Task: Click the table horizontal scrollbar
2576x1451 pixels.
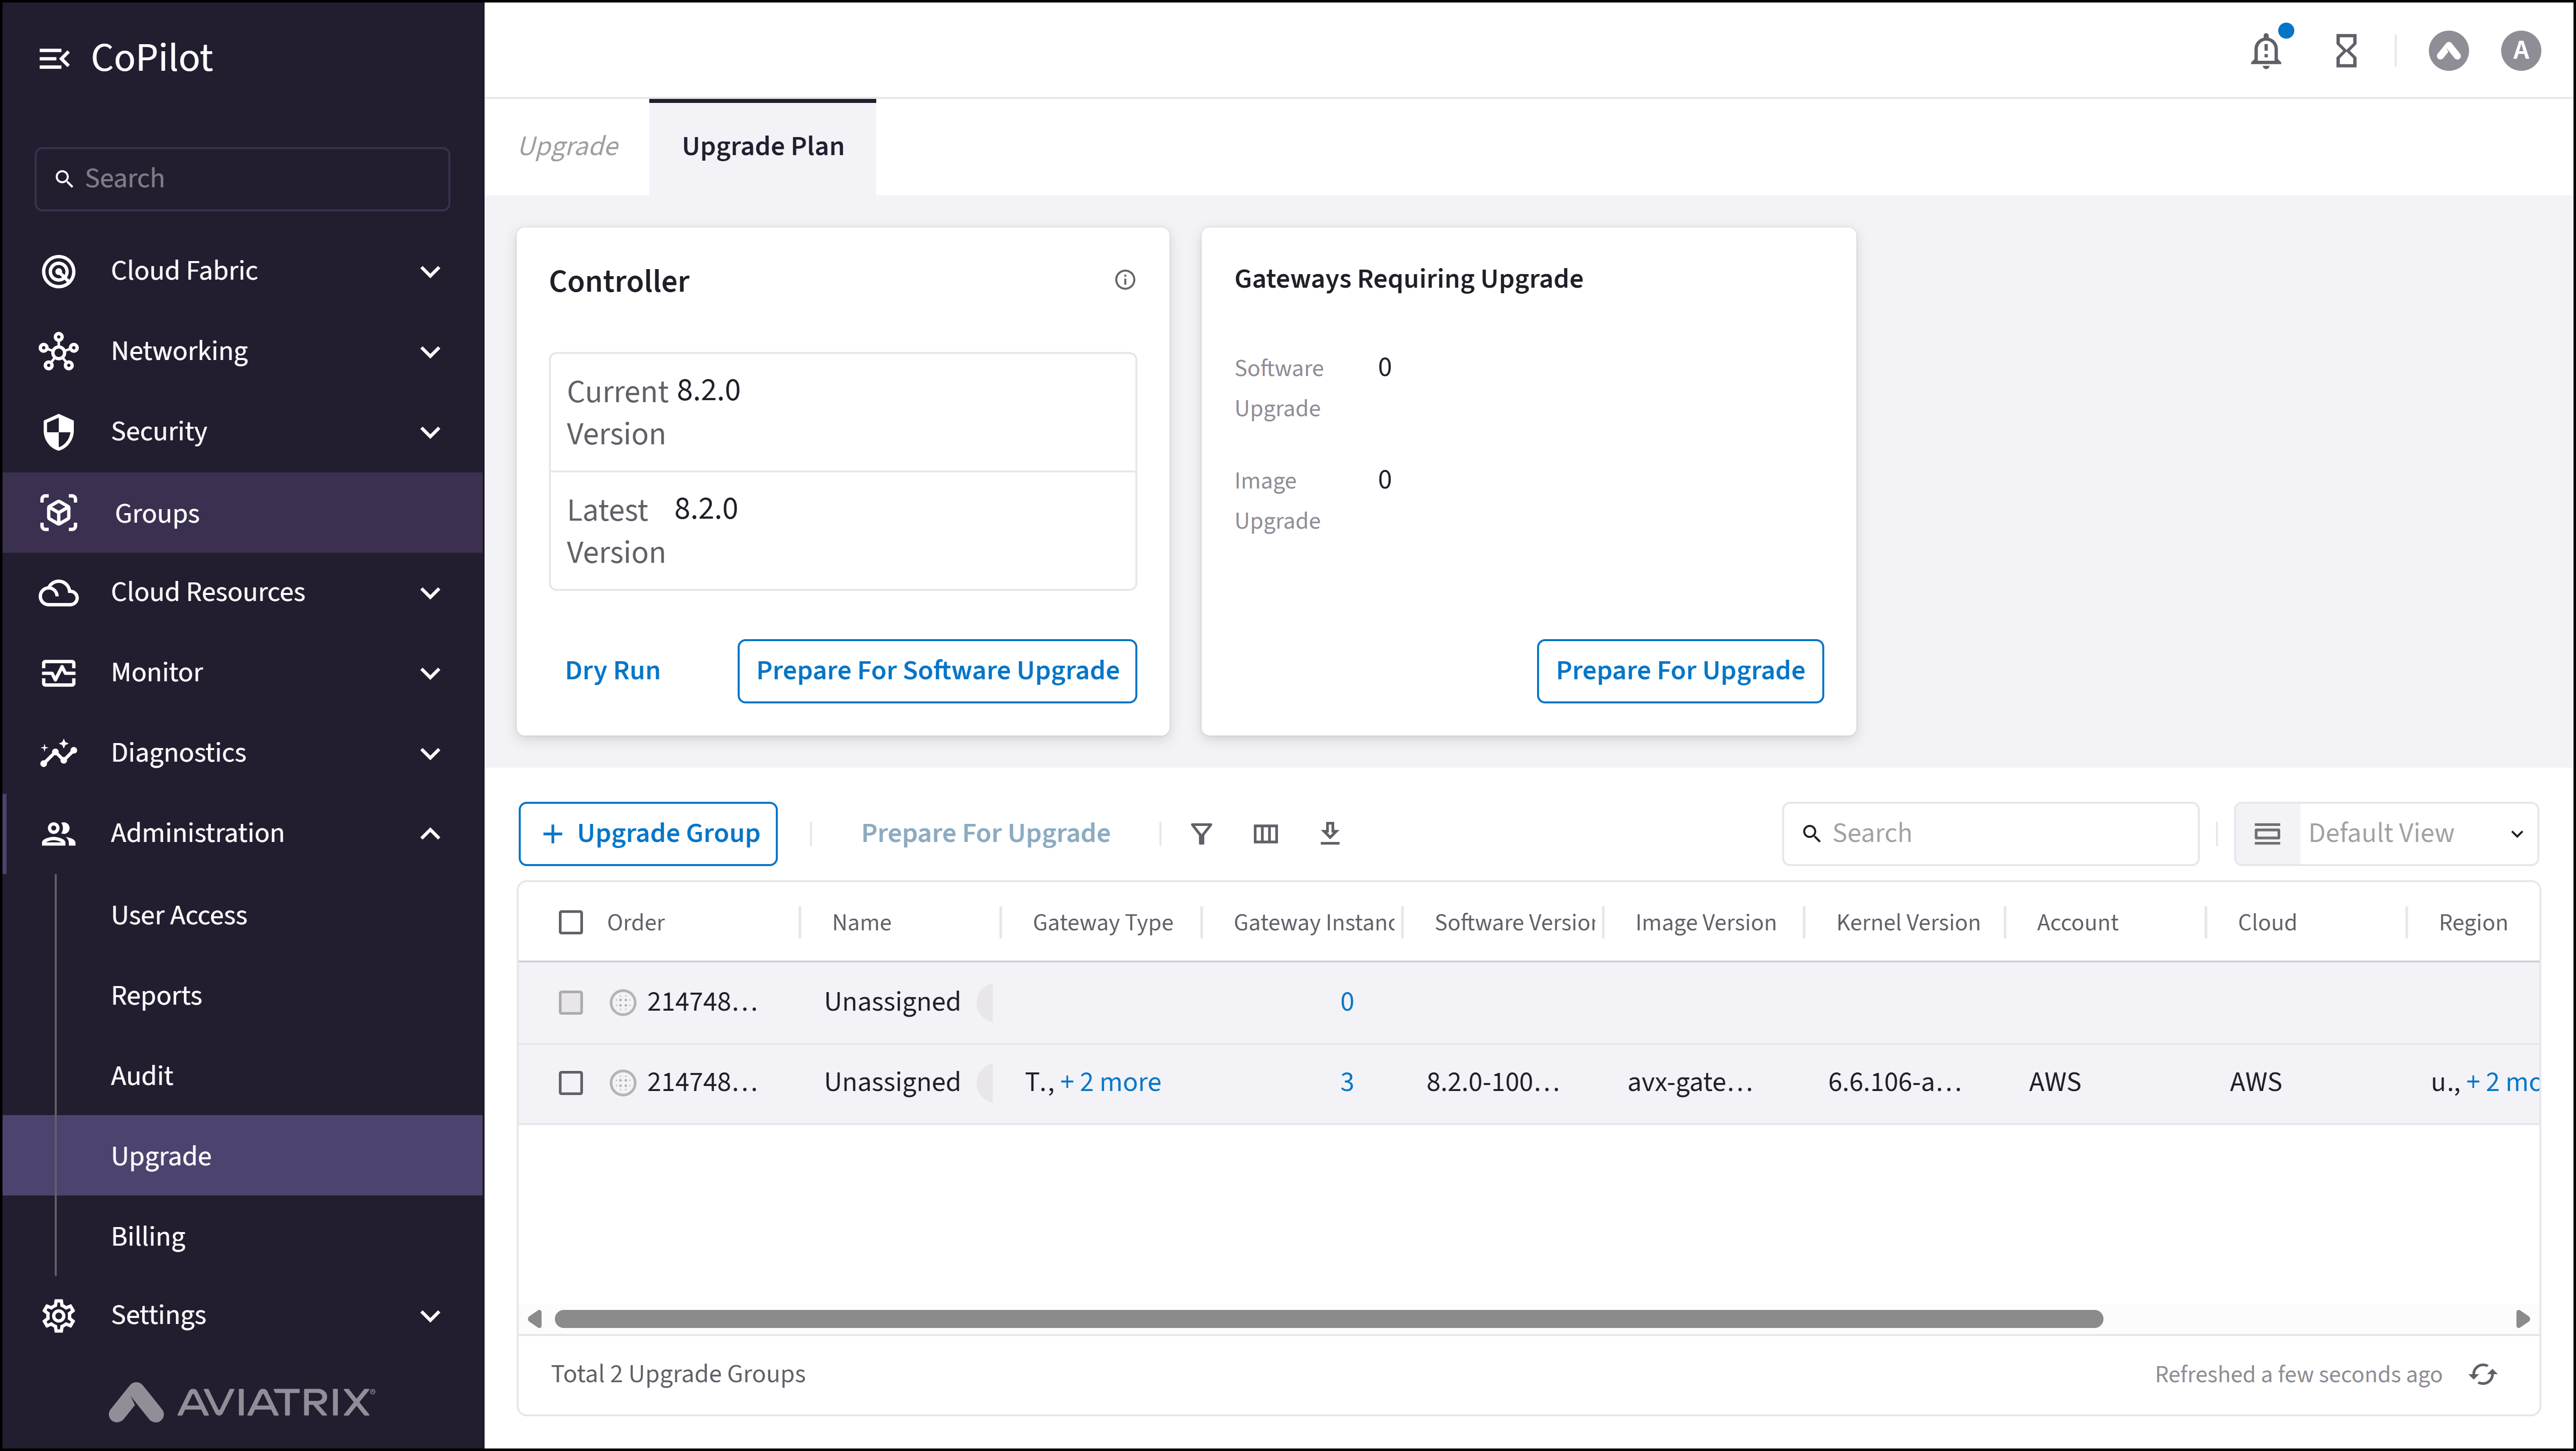Action: click(1328, 1319)
